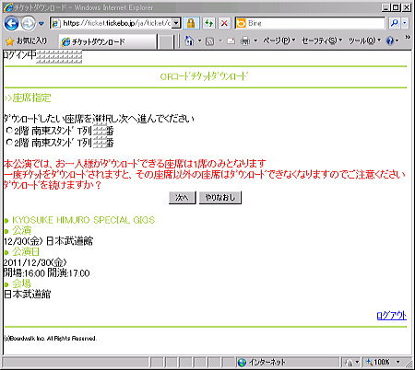Open the セーフティ(S) menu
Viewport: 415px width, 370px height.
[x=322, y=40]
